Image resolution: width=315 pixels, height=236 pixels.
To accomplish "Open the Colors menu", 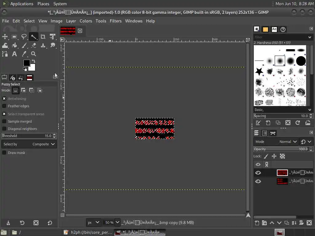I will [x=86, y=21].
